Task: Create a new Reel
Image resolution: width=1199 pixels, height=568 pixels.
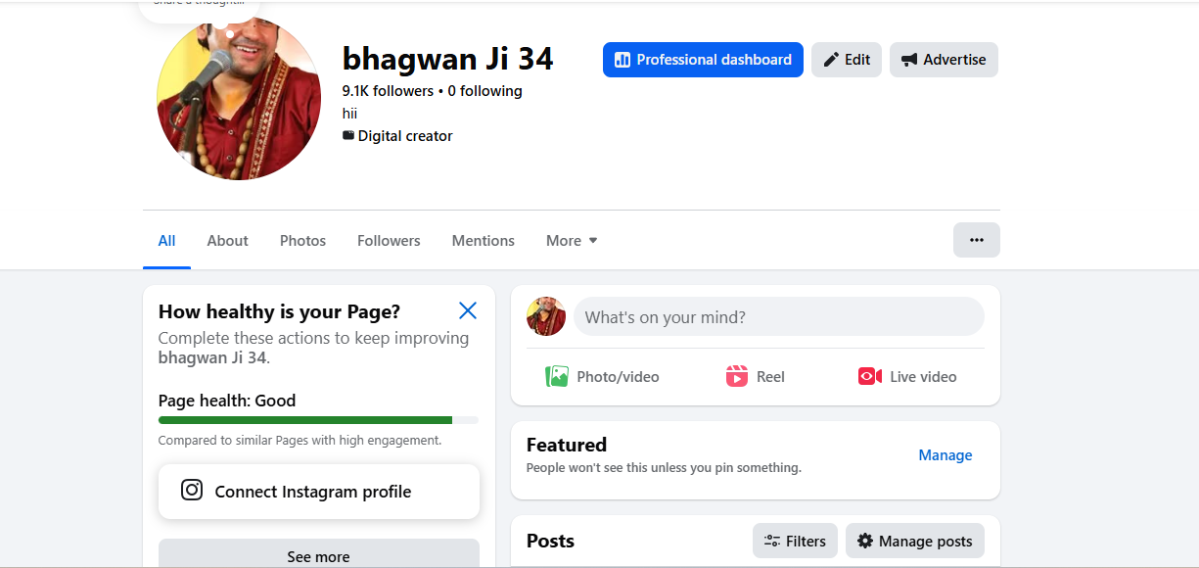Action: tap(756, 376)
